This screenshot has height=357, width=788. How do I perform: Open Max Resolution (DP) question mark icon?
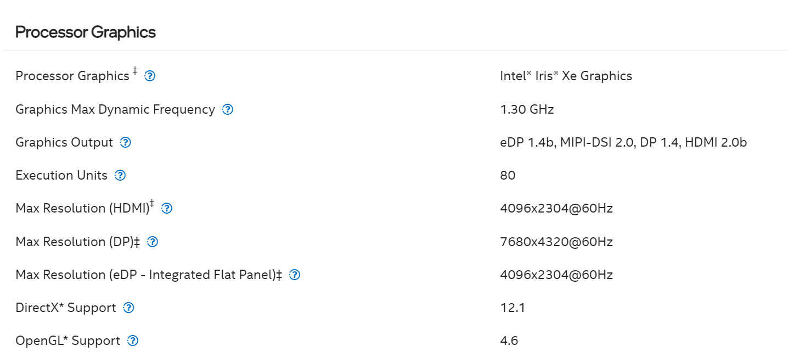click(153, 242)
